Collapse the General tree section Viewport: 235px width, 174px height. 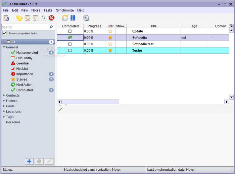(x=4, y=47)
